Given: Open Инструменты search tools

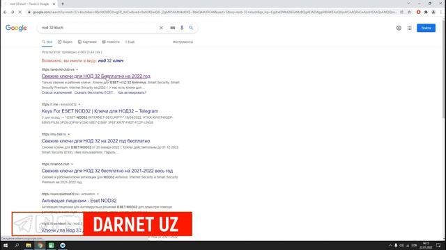Looking at the screenshot, I should (x=183, y=42).
